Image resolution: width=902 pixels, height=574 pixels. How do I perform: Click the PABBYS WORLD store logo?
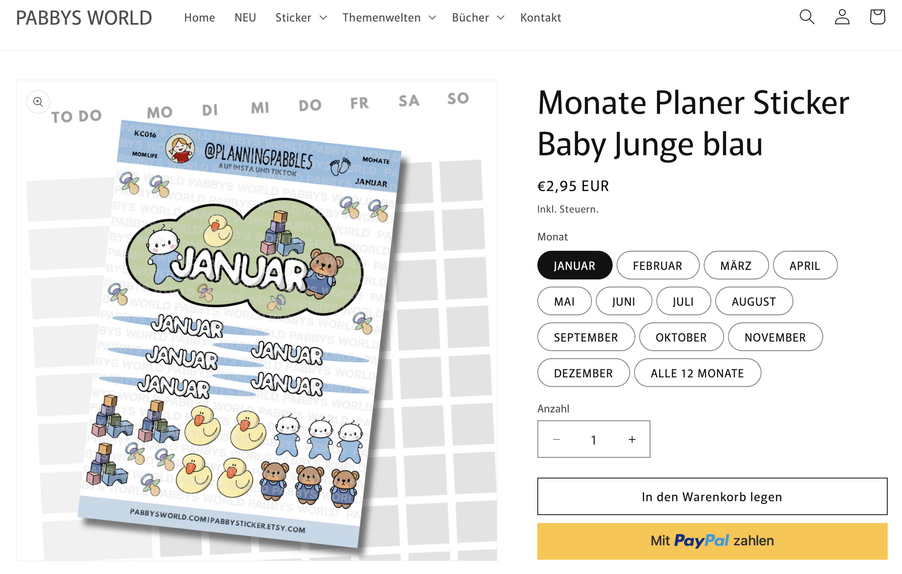(x=84, y=18)
